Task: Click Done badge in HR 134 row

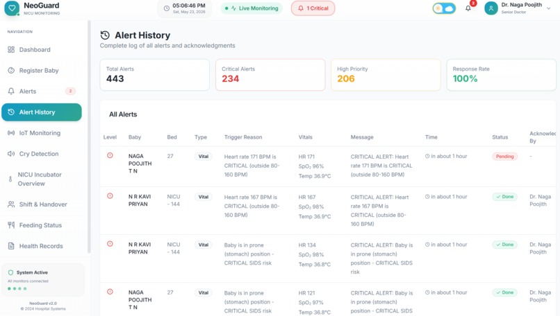Action: click(x=504, y=245)
